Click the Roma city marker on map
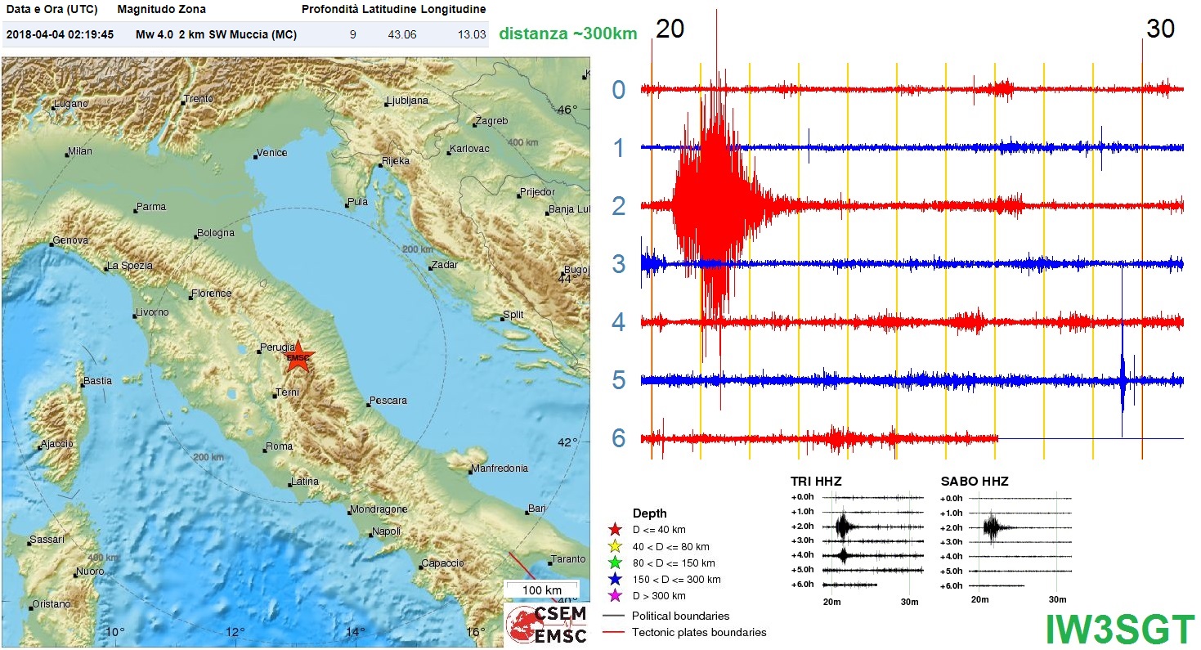Viewport: 1201px width, 650px height. (265, 448)
